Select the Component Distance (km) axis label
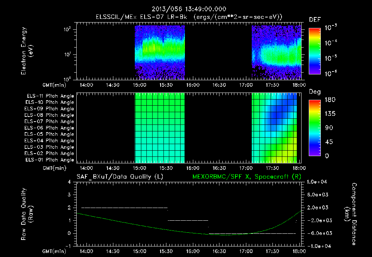 click(x=351, y=214)
